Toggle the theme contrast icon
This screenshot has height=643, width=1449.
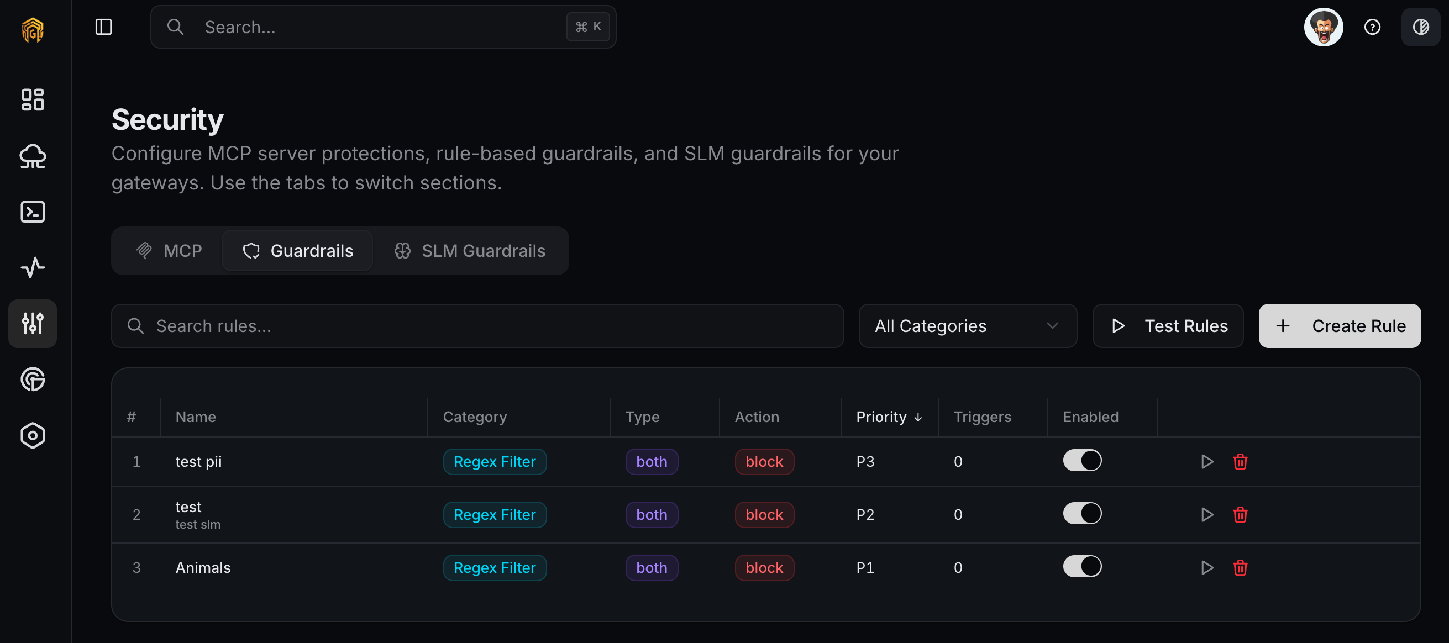(x=1420, y=27)
